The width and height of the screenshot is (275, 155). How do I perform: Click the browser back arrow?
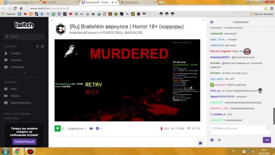point(3,8)
